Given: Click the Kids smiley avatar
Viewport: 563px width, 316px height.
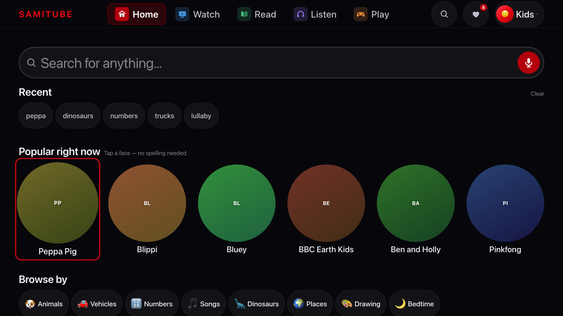Looking at the screenshot, I should click(505, 14).
